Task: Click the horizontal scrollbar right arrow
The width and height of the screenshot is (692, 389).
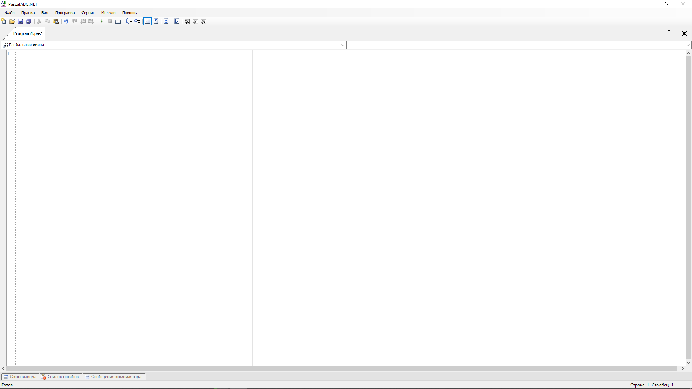Action: click(682, 369)
